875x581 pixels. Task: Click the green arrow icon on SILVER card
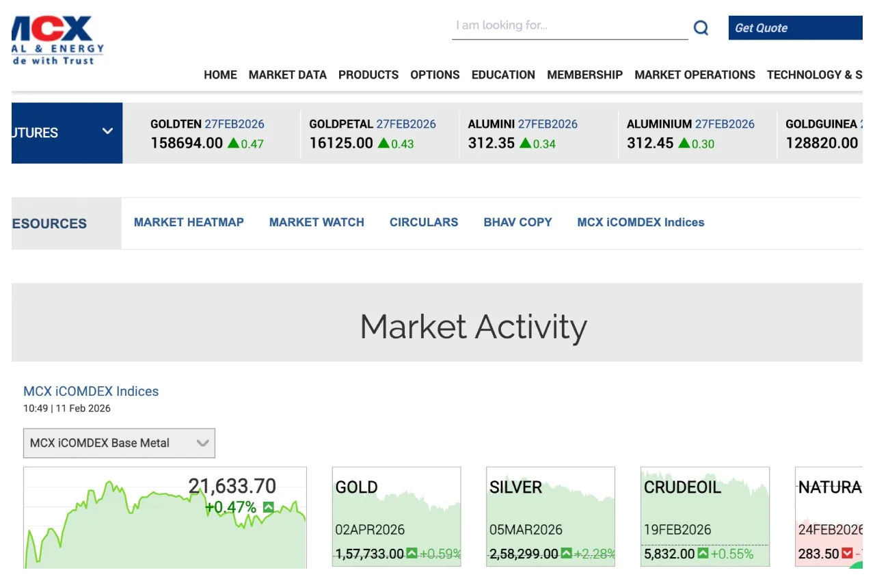click(566, 553)
